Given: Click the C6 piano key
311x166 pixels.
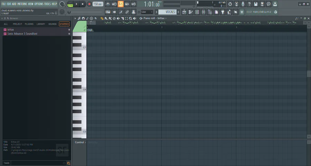Looking at the screenshot, I should 79,90.
